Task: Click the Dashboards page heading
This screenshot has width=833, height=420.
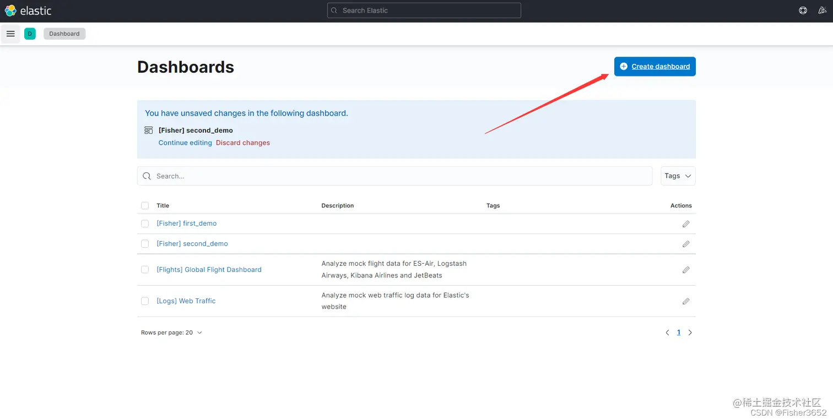Action: 186,67
